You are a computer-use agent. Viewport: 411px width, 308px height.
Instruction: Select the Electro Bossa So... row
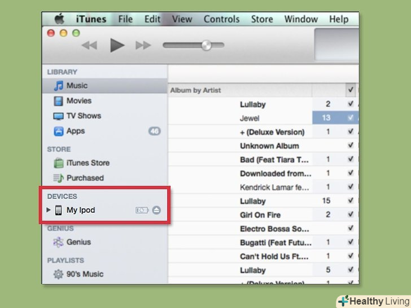pos(264,228)
